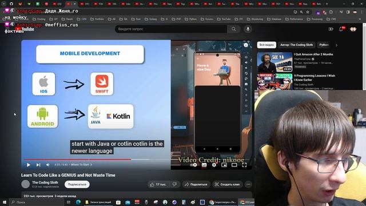Image resolution: width=366 pixels, height=206 pixels.
Task: Open the 'I Quit Amazon After 2 Months' thumbnail
Action: click(274, 62)
